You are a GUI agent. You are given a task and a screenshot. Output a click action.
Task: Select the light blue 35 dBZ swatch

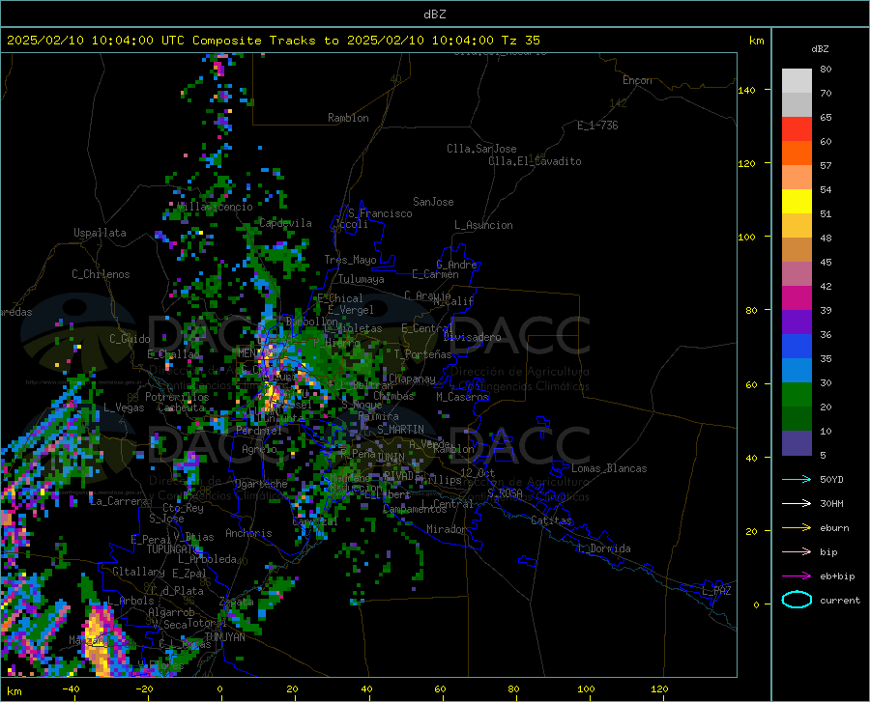tap(797, 370)
